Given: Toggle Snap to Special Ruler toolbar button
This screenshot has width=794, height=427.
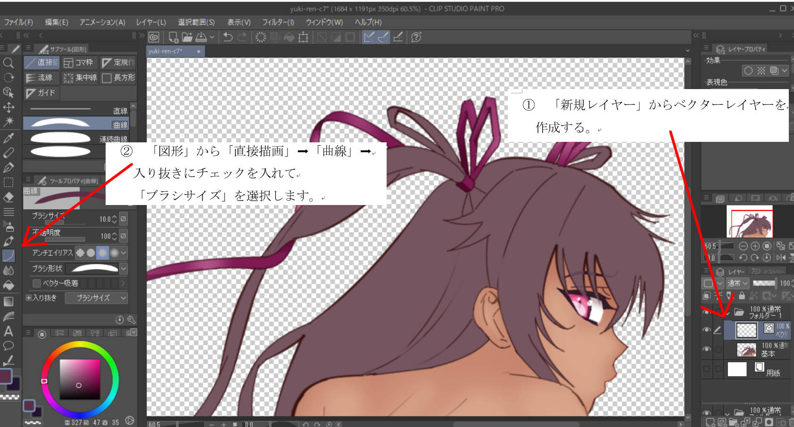Looking at the screenshot, I should [x=383, y=37].
